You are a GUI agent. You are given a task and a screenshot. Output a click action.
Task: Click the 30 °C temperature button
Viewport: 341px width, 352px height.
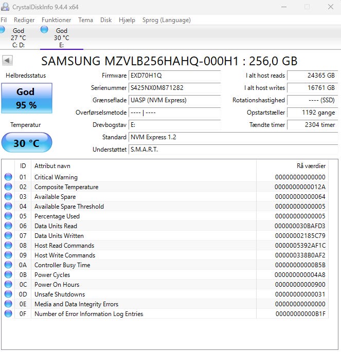(26, 143)
